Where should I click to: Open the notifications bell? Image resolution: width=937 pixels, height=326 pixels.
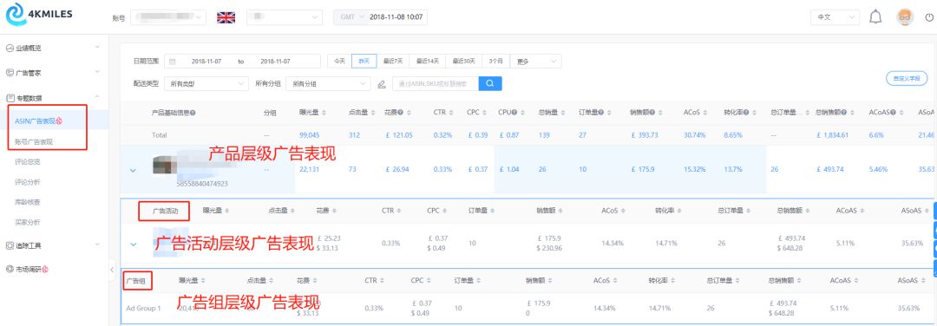coord(875,16)
